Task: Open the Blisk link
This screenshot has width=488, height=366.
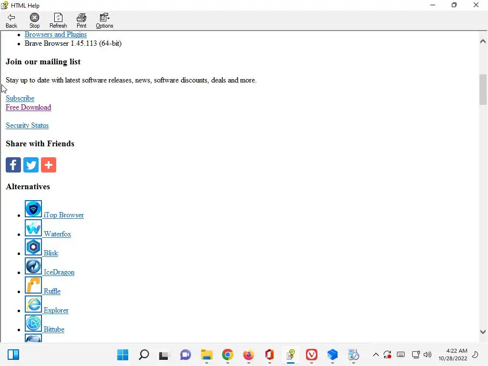Action: coord(51,253)
